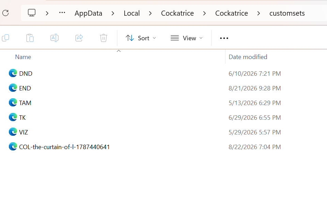
Task: Sort by the Date modified column
Action: [248, 57]
